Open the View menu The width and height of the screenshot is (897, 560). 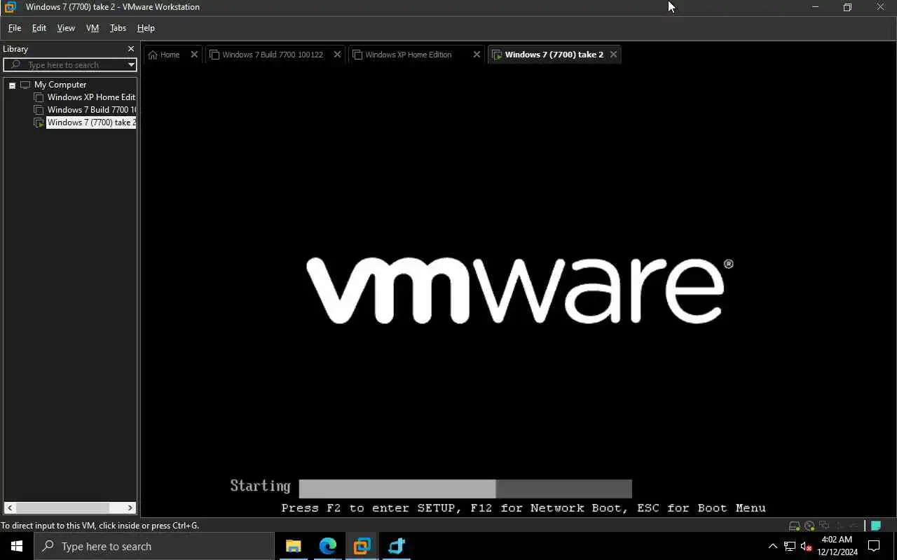pyautogui.click(x=66, y=28)
